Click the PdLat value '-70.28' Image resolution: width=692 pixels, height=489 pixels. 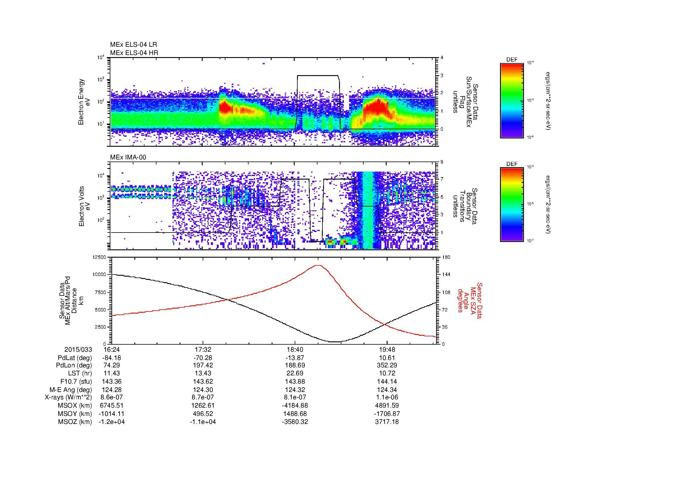pyautogui.click(x=203, y=358)
